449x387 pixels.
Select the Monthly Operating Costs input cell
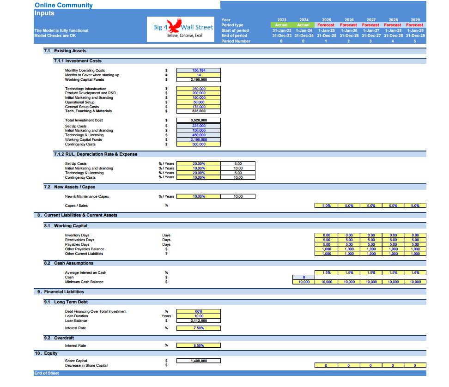(199, 70)
